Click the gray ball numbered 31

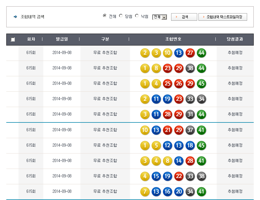click(190, 114)
